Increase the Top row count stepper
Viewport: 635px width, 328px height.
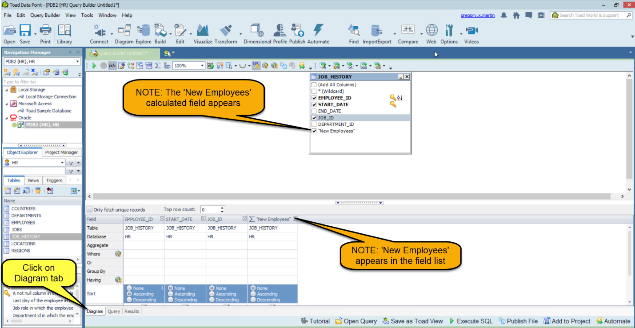point(222,208)
